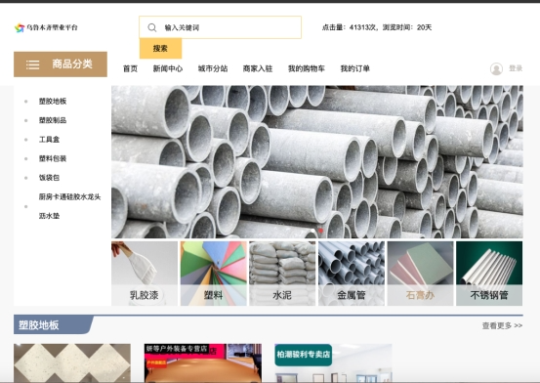540x383 pixels.
Task: Click the large pipes banner image
Action: (x=317, y=161)
